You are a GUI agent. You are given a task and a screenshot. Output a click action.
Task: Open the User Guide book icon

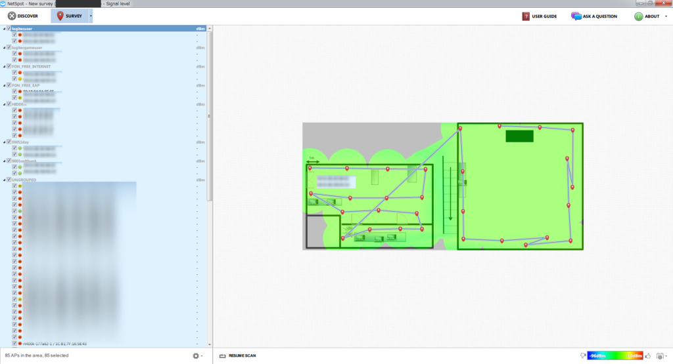click(x=526, y=16)
